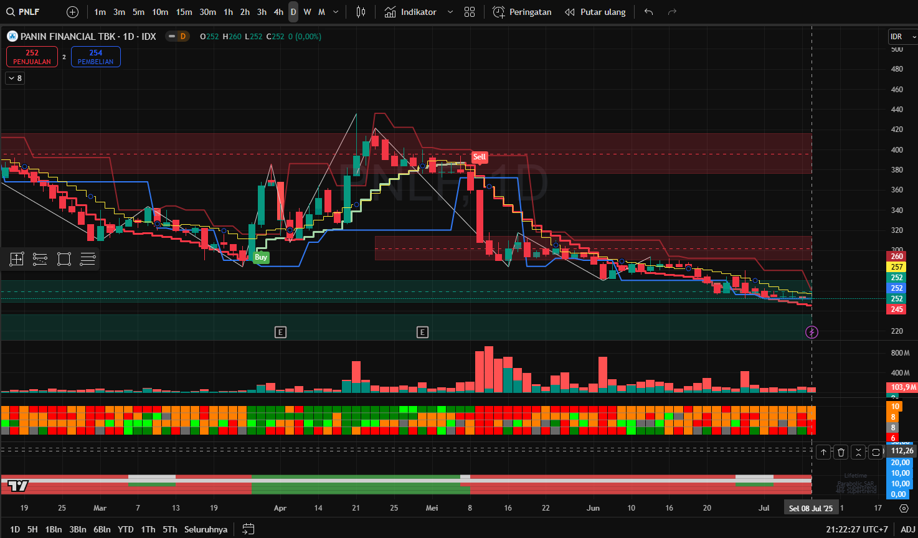Select the M monthly interval
The width and height of the screenshot is (918, 538).
(321, 12)
